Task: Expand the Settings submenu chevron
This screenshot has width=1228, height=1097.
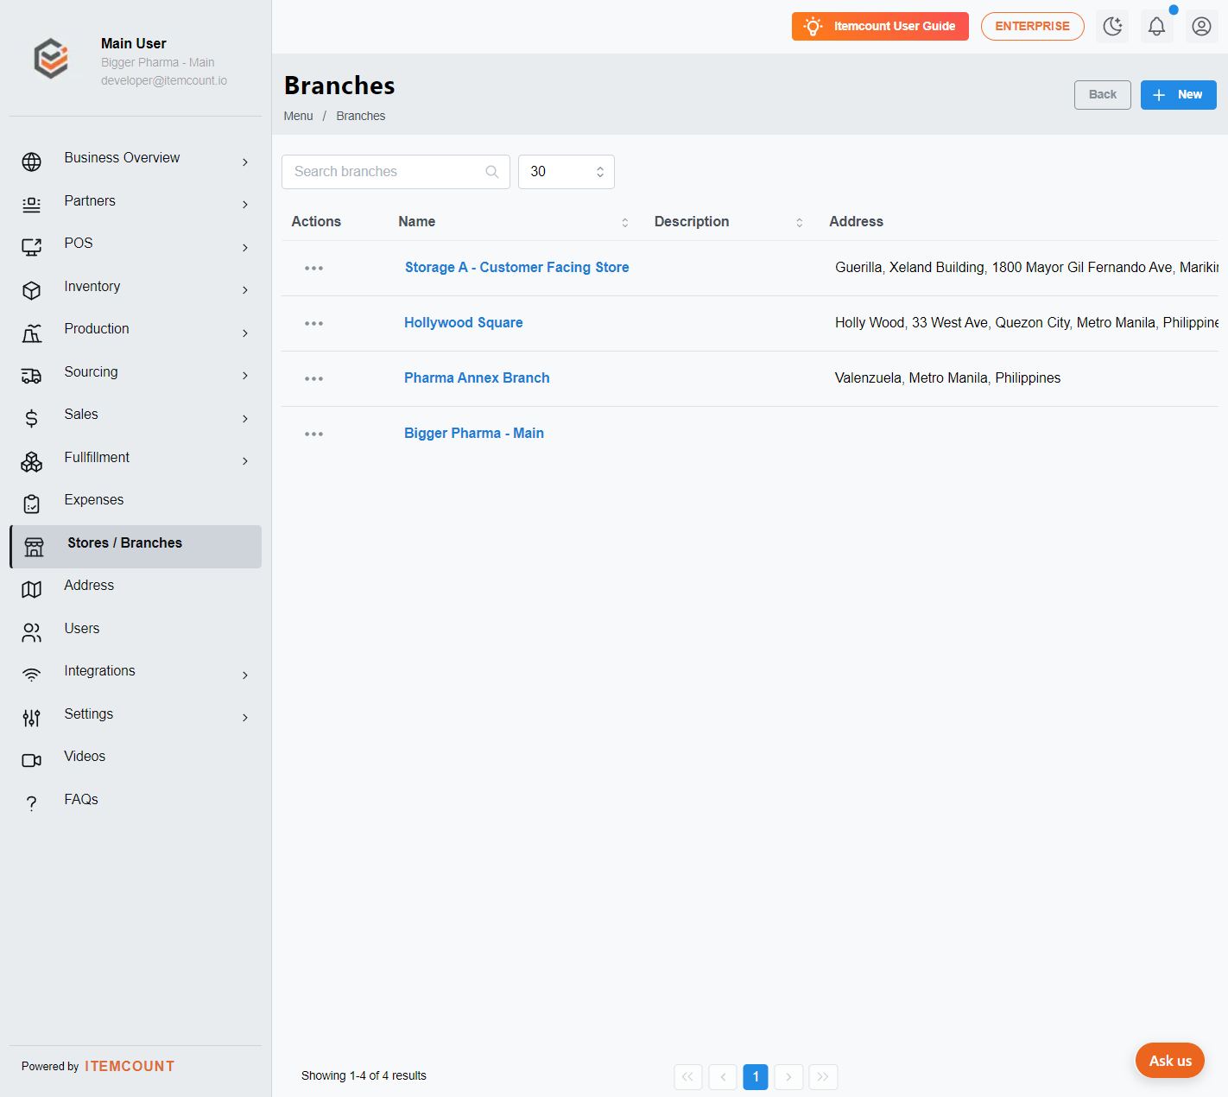Action: coord(245,717)
